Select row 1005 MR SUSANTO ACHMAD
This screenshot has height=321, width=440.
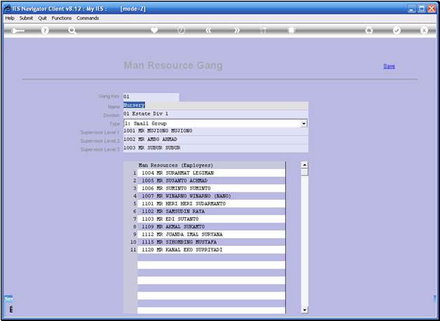pos(212,180)
